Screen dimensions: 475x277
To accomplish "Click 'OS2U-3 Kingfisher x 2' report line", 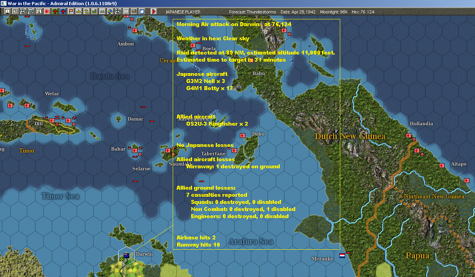I will point(217,124).
